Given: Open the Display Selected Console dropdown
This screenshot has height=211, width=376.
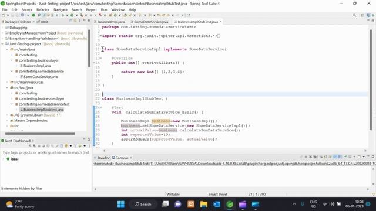Looking at the screenshot, I should pos(354,157).
